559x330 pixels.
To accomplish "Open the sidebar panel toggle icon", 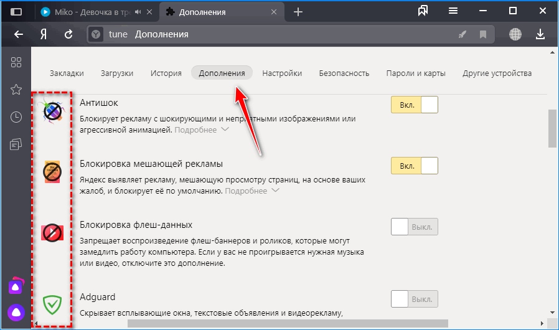I will coord(16,12).
